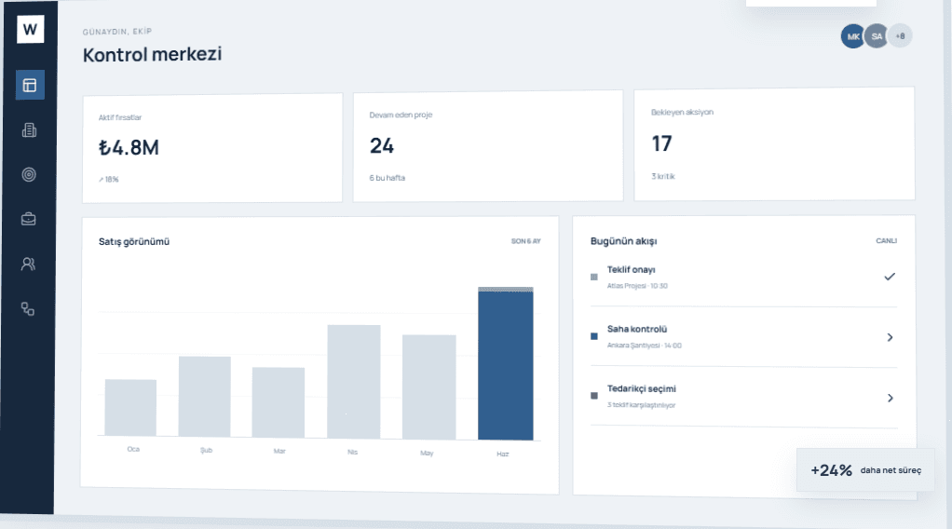Viewport: 952px width, 529px height.
Task: Click the +24% daha net süreç badge
Action: tap(865, 470)
